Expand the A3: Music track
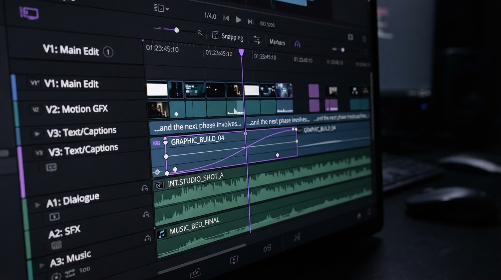This screenshot has width=501, height=280. pyautogui.click(x=42, y=265)
